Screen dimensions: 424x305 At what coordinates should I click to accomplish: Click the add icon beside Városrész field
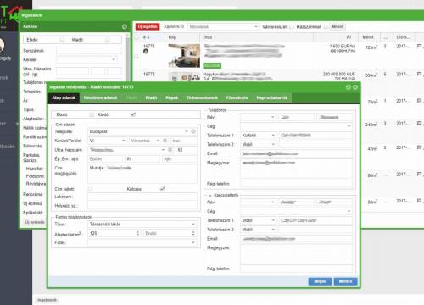[x=165, y=141]
